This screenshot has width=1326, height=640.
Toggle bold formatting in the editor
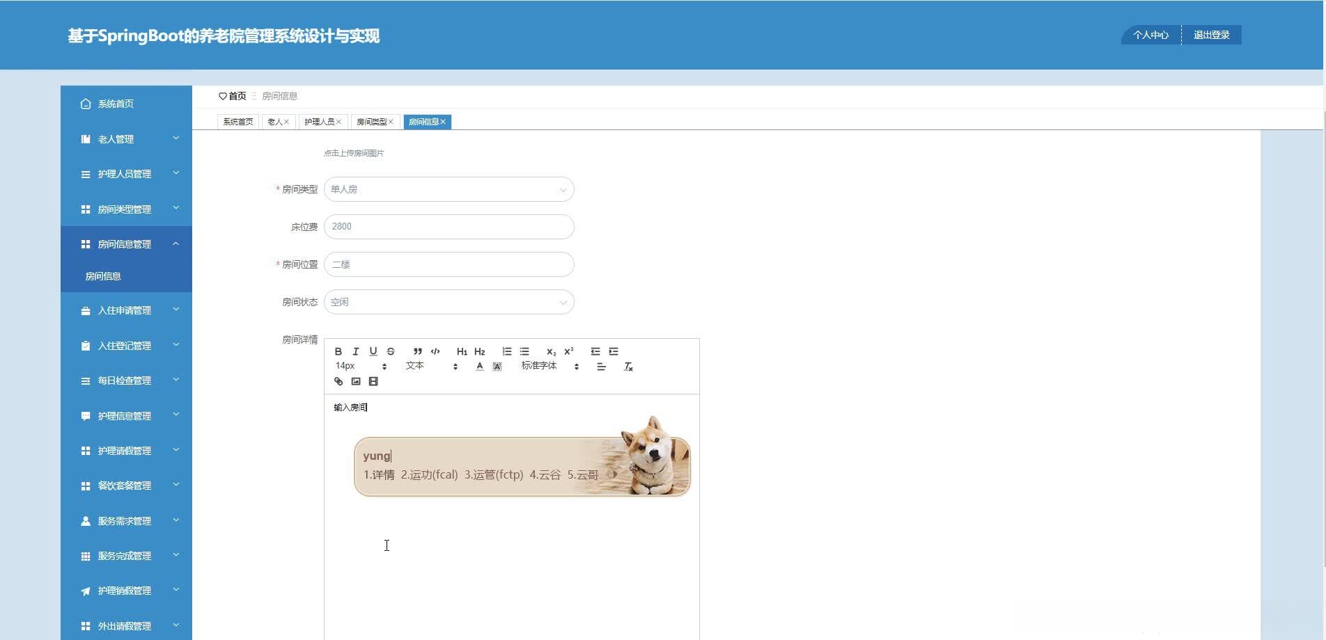[x=338, y=351]
